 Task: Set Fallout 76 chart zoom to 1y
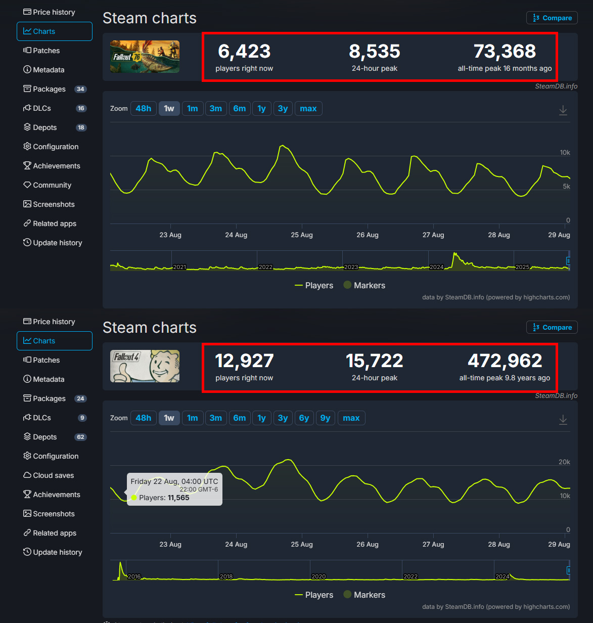(261, 108)
